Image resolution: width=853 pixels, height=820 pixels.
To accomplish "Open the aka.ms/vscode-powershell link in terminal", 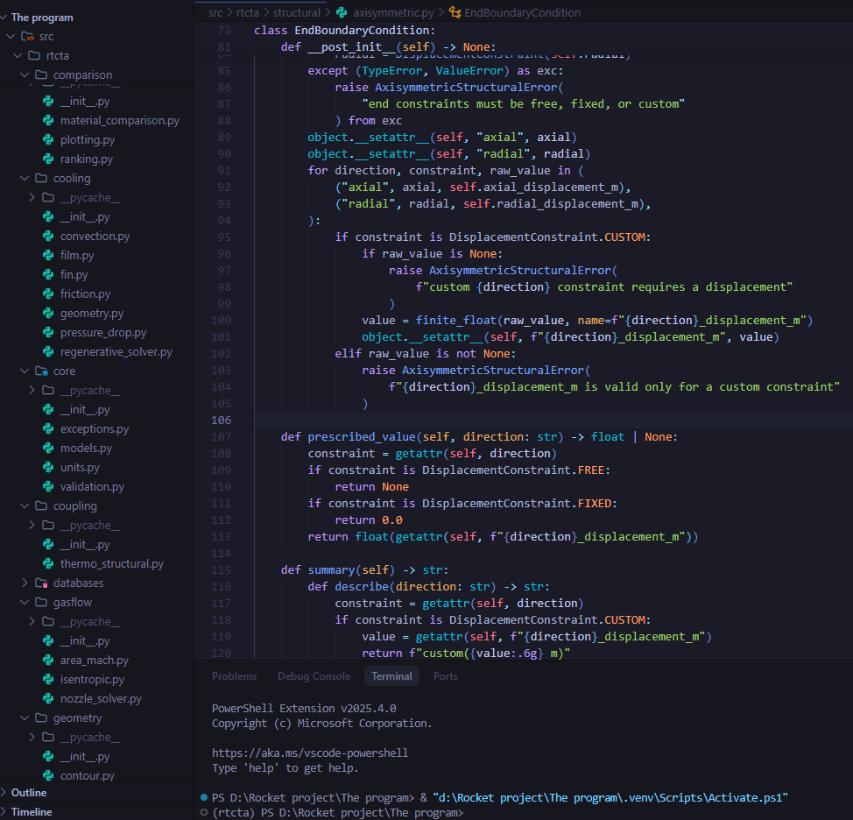I will (x=309, y=753).
